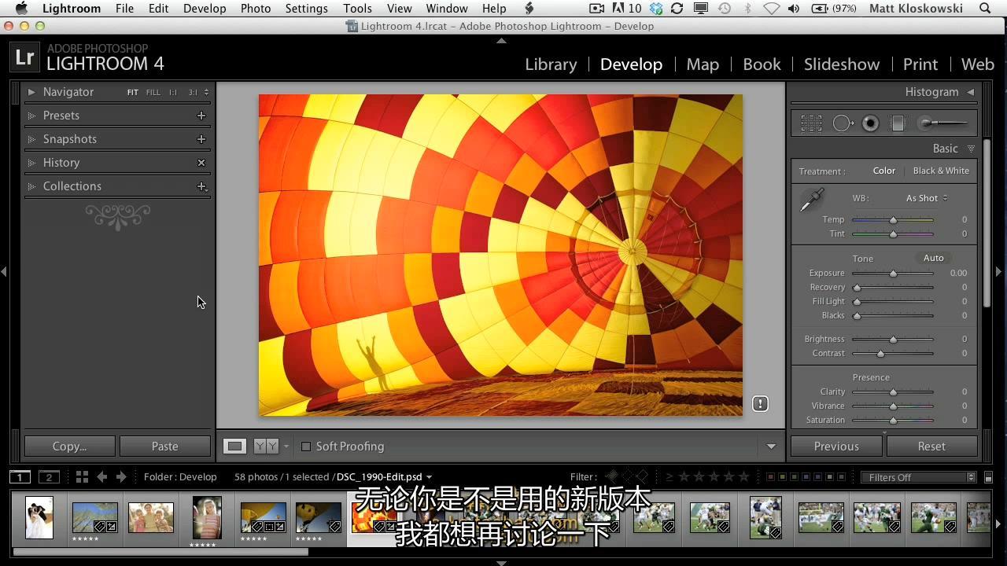
Task: Hide the filmstrip with bottom arrow
Action: 501,562
